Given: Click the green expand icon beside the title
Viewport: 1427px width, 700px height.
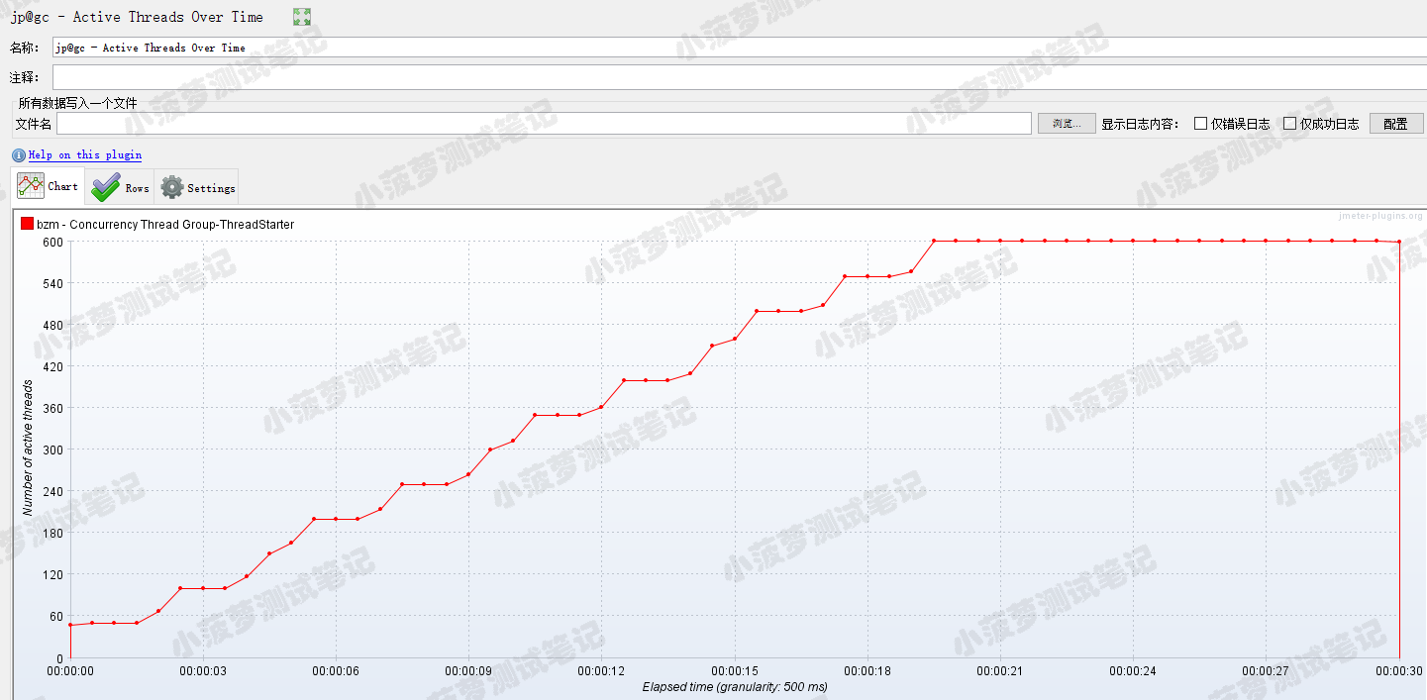Looking at the screenshot, I should coord(302,17).
